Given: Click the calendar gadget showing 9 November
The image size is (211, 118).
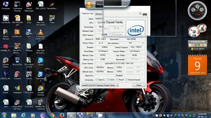Looking at the screenshot, I should coord(197,65).
